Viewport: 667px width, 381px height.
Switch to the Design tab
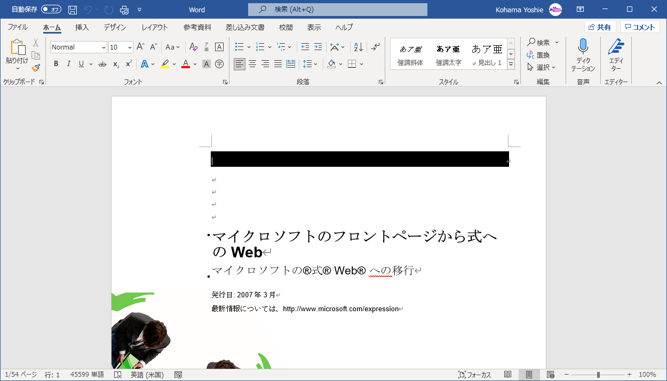(115, 27)
